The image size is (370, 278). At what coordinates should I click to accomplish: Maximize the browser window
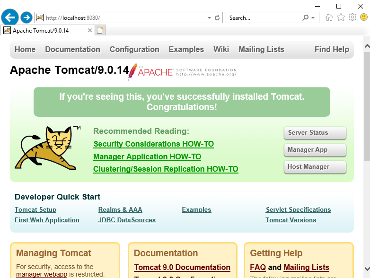[339, 6]
